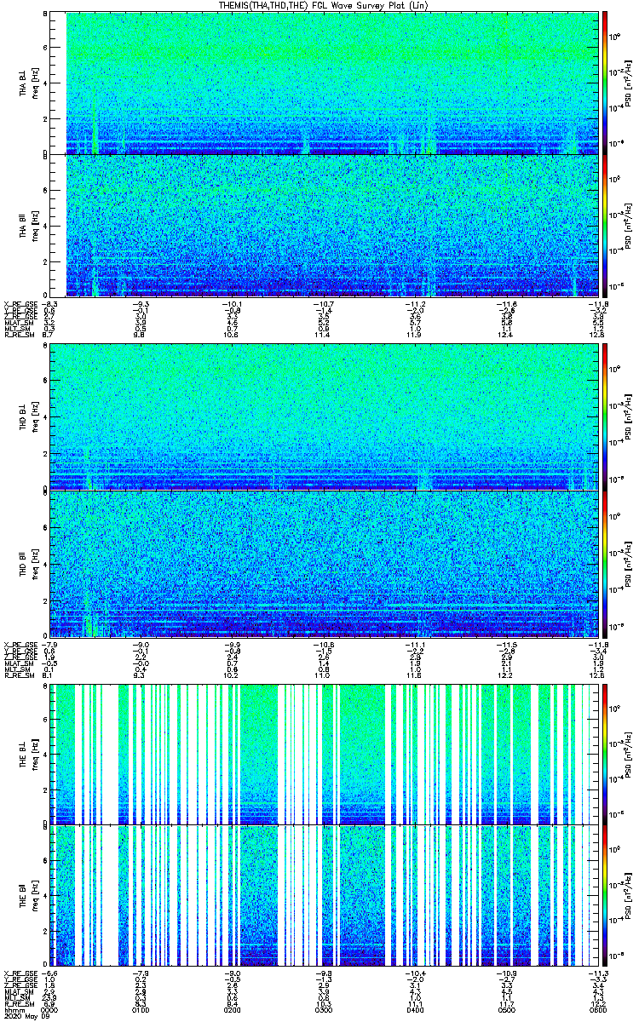Viewport: 639px width, 1022px height.
Task: Click the PSD color bar beside THE B perpendicular
Action: pos(605,753)
